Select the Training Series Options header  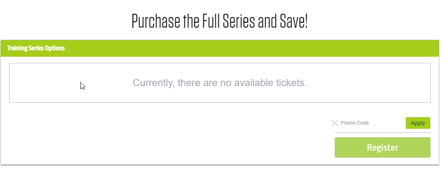(x=36, y=48)
